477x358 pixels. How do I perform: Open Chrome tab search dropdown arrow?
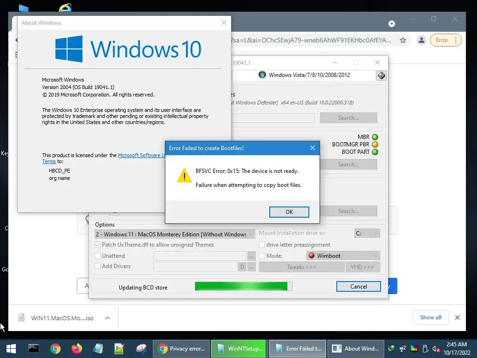click(x=391, y=23)
